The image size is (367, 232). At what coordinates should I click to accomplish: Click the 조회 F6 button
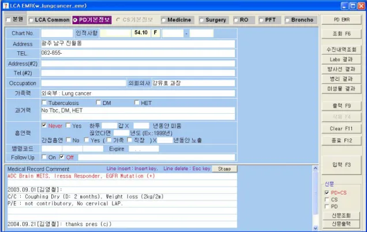[341, 33]
